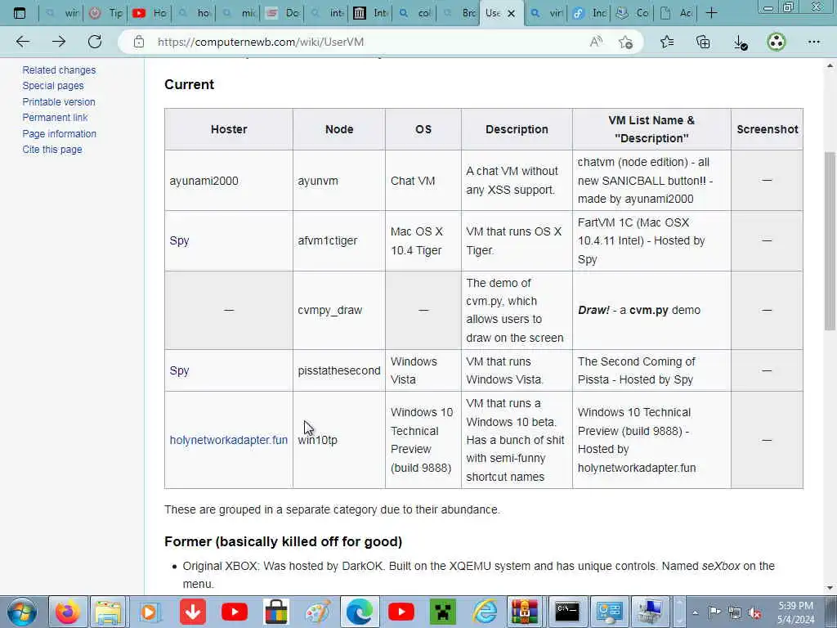Viewport: 837px width, 628px height.
Task: Open WinRAR from the taskbar
Action: coord(525,612)
